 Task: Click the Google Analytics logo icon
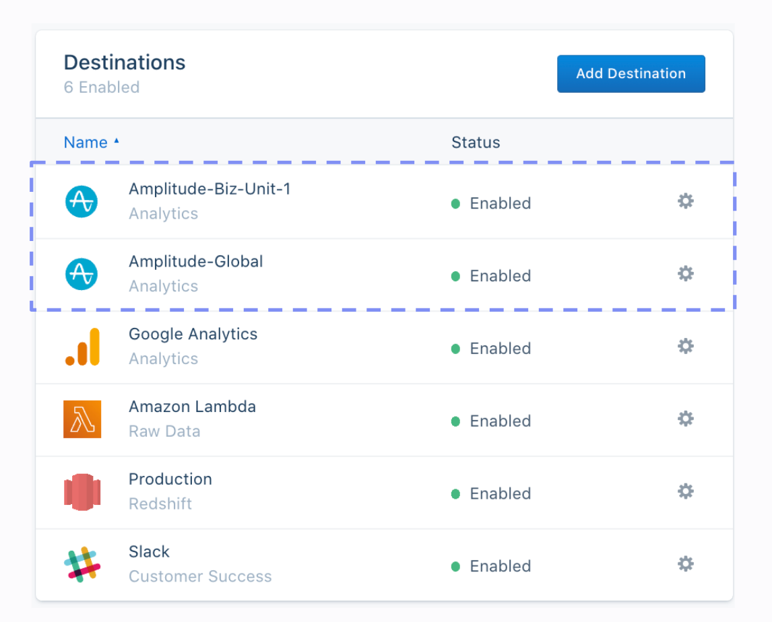[82, 347]
